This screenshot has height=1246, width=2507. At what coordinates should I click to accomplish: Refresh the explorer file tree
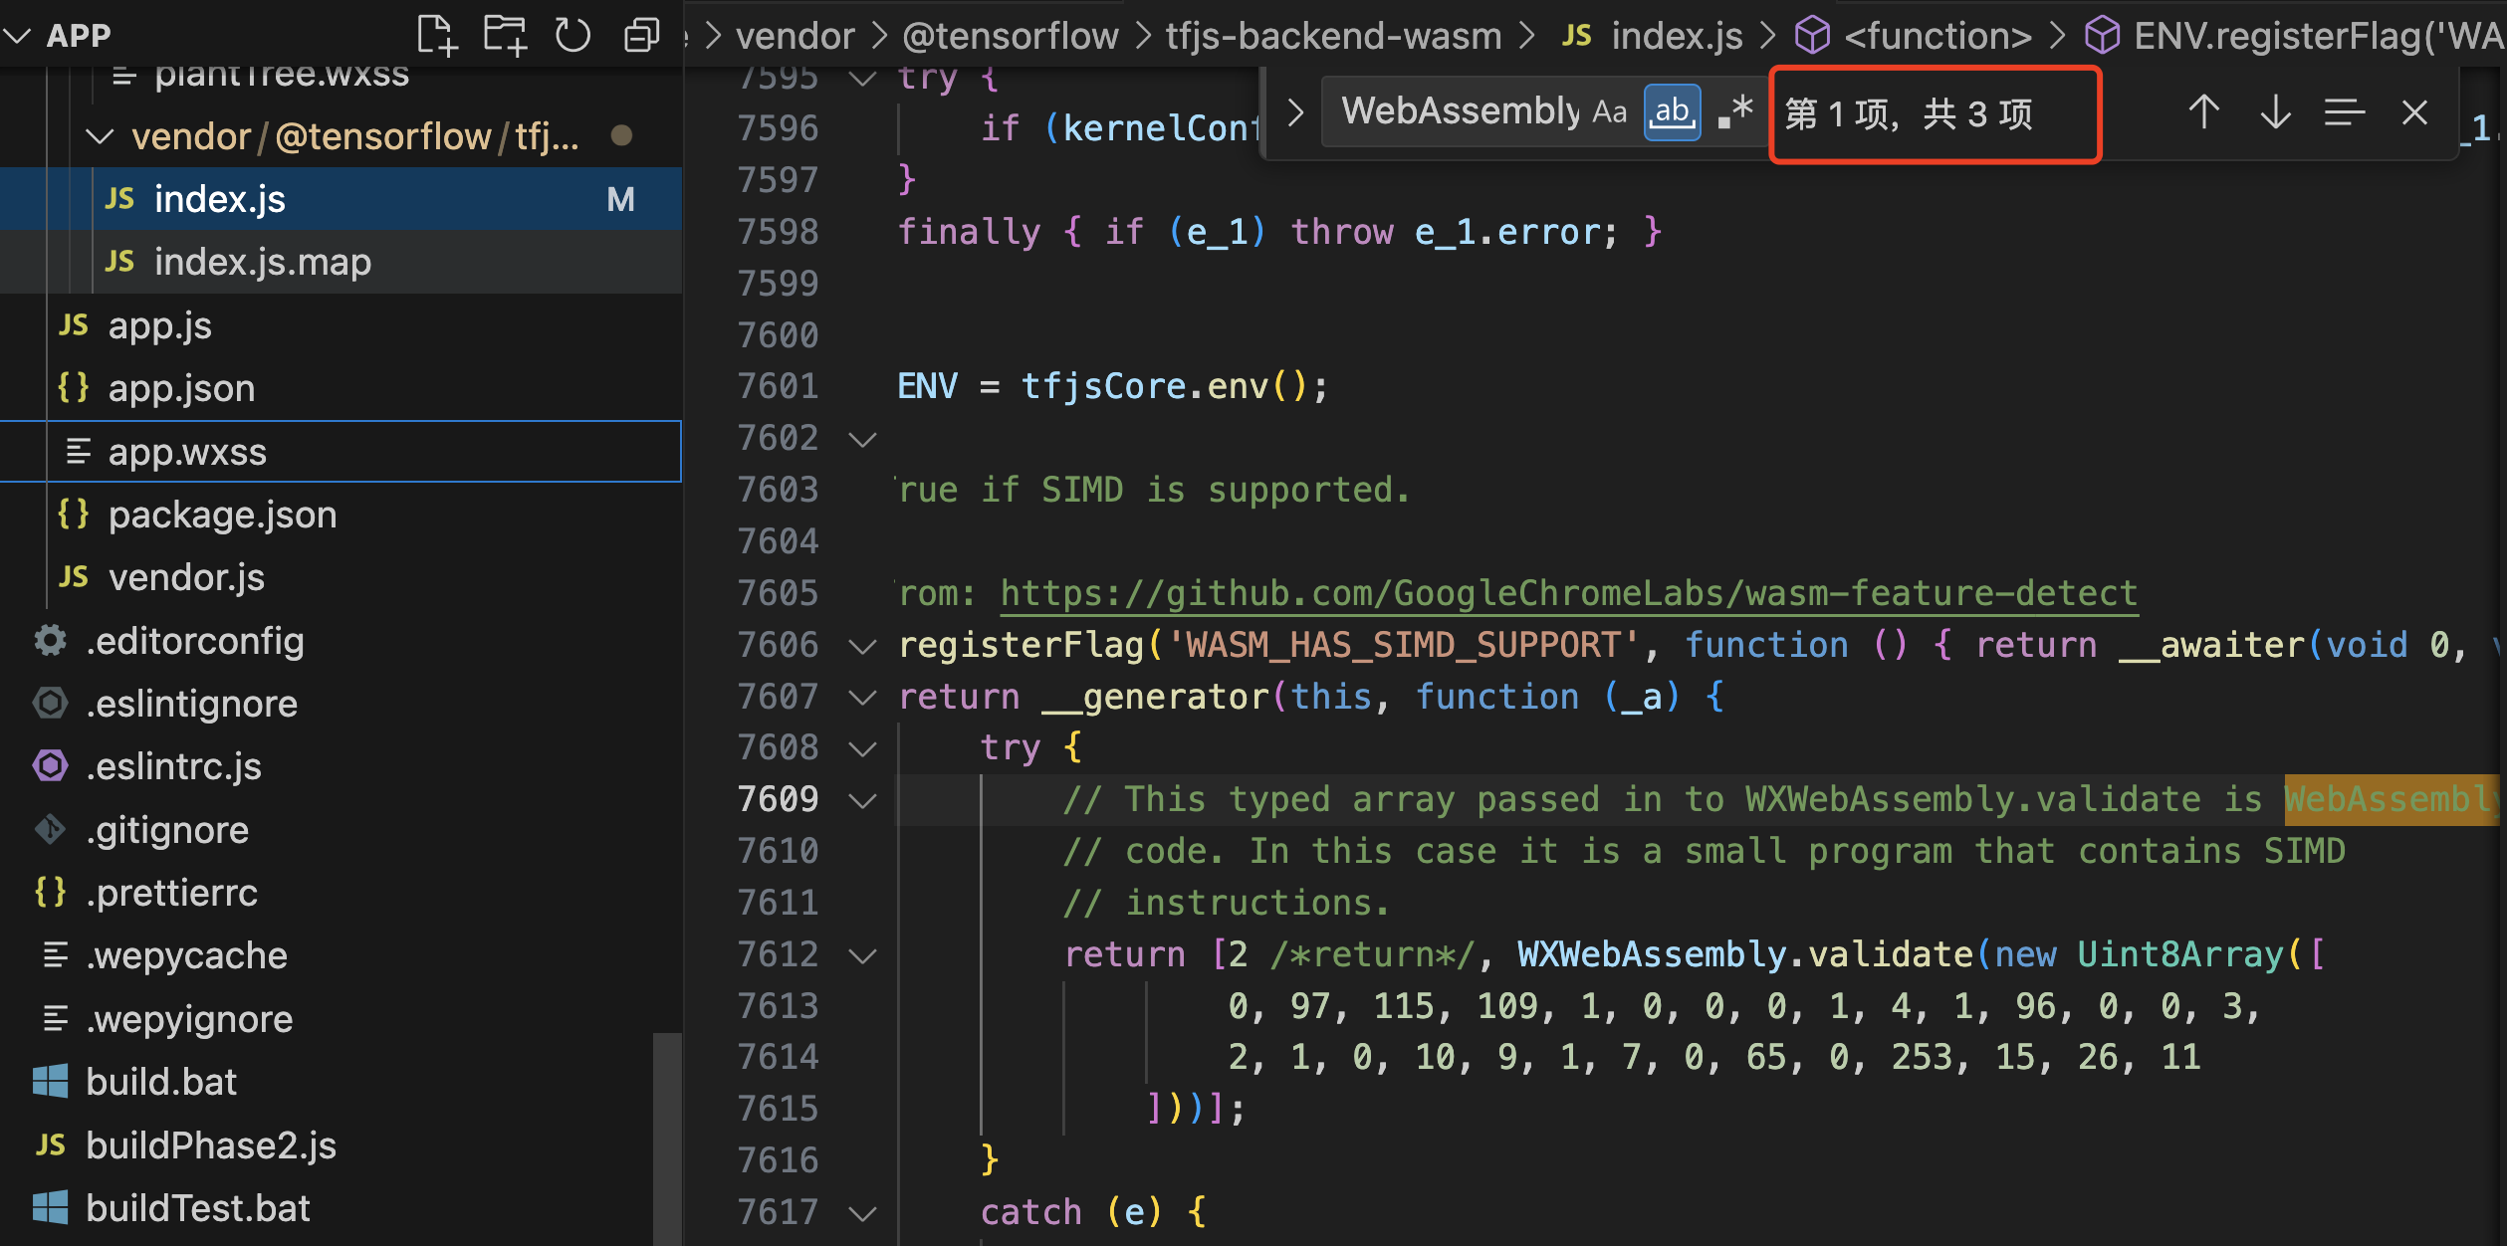tap(572, 36)
